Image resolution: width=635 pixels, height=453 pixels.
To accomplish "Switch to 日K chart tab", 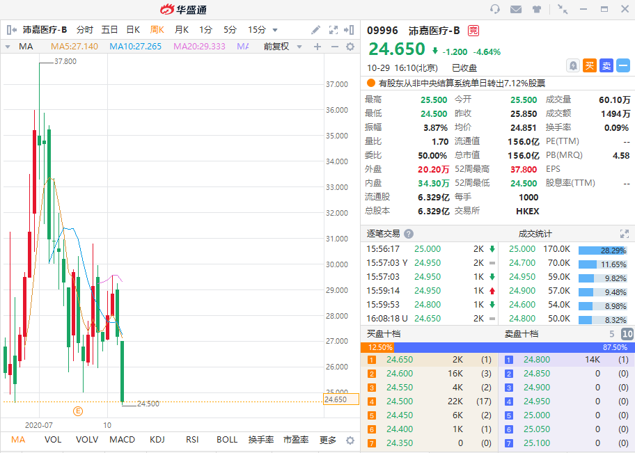I will click(x=133, y=29).
